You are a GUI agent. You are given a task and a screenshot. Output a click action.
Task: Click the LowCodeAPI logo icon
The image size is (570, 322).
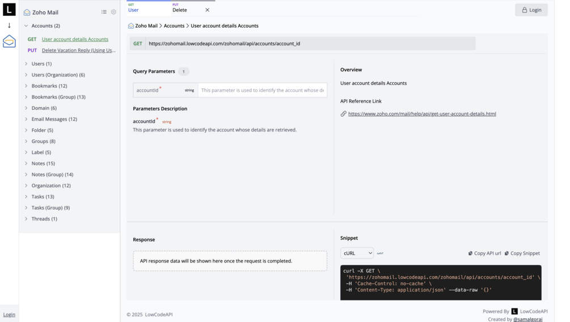pyautogui.click(x=9, y=10)
